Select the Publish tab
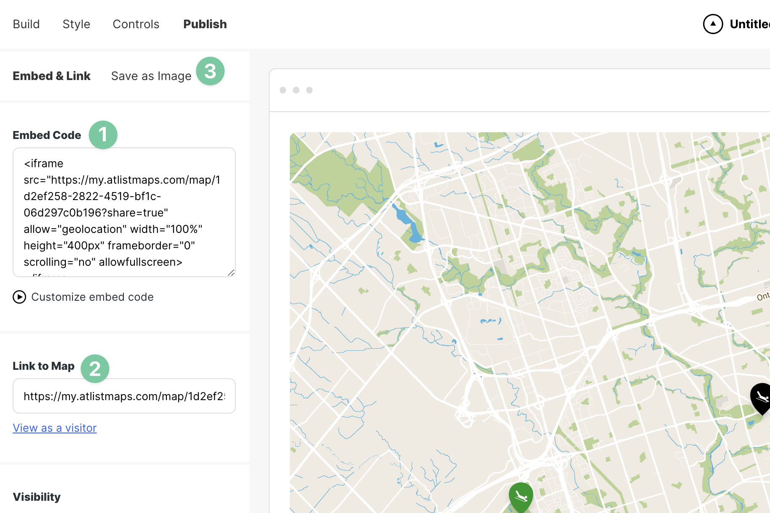 205,24
